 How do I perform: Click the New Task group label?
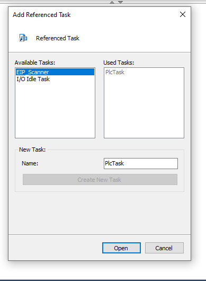point(32,150)
